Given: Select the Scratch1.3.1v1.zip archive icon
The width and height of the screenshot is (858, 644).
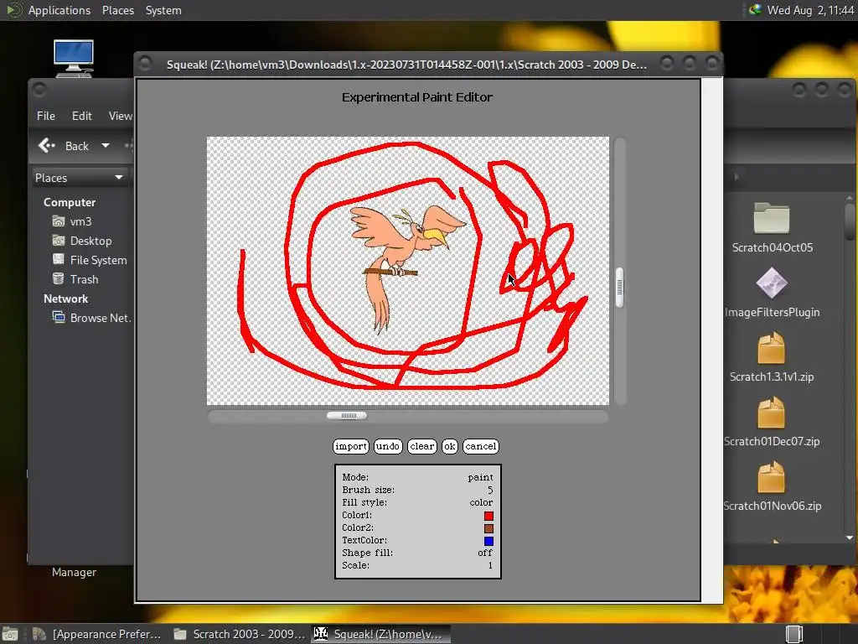Looking at the screenshot, I should [772, 348].
